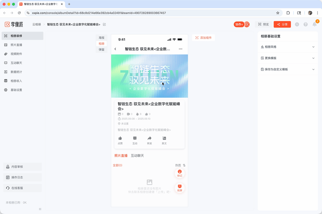Image resolution: width=322 pixels, height=214 pixels.
Task: Switch editor view to 海报
Action: [x=101, y=37]
